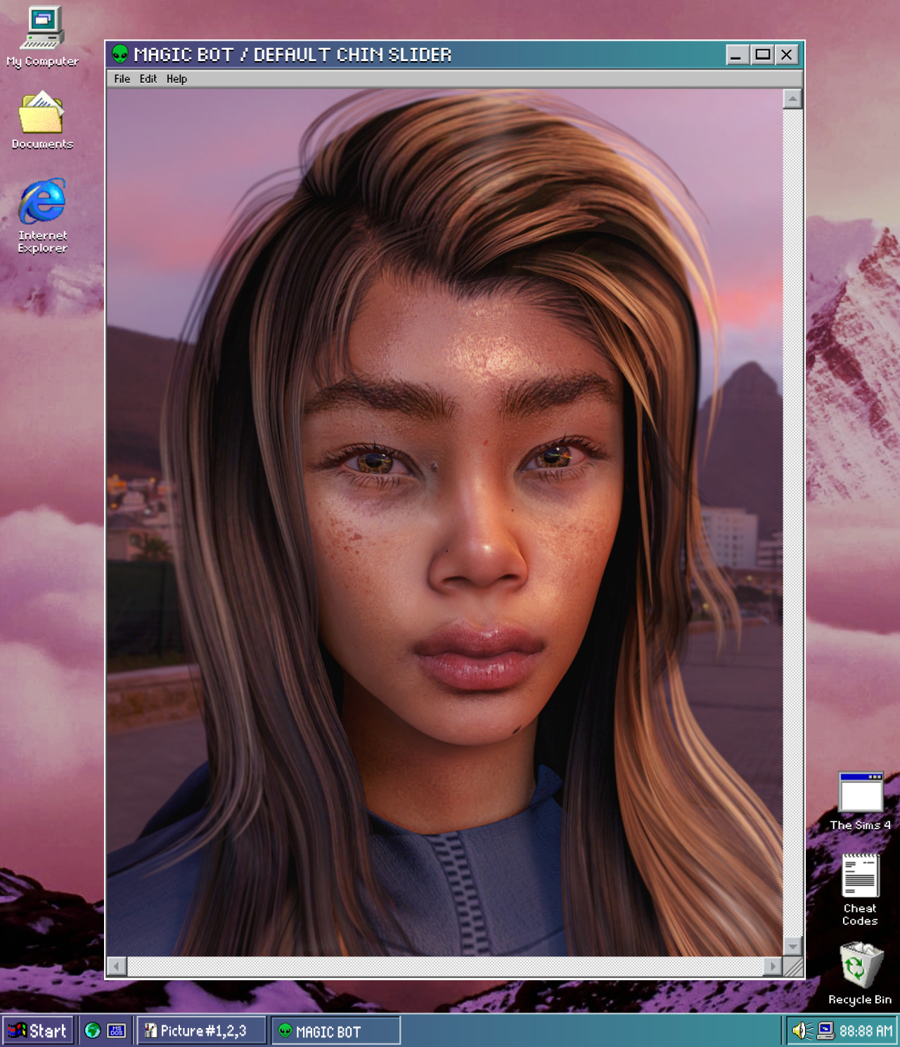Click the green alien icon in title bar
The image size is (900, 1047).
tap(120, 54)
